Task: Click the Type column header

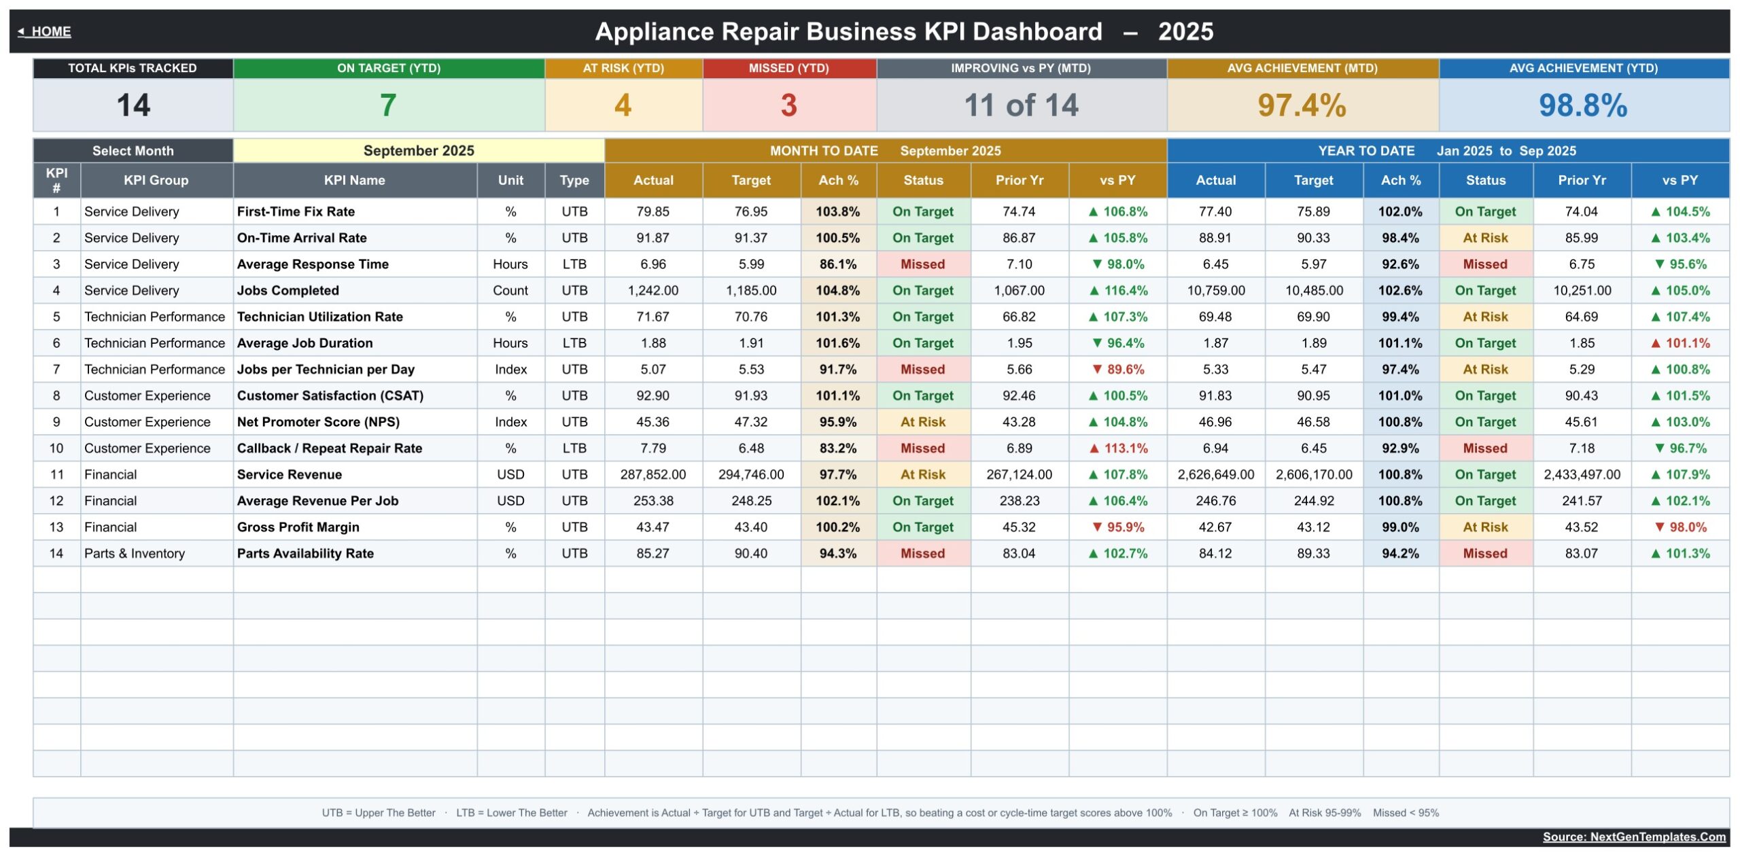Action: [x=574, y=180]
